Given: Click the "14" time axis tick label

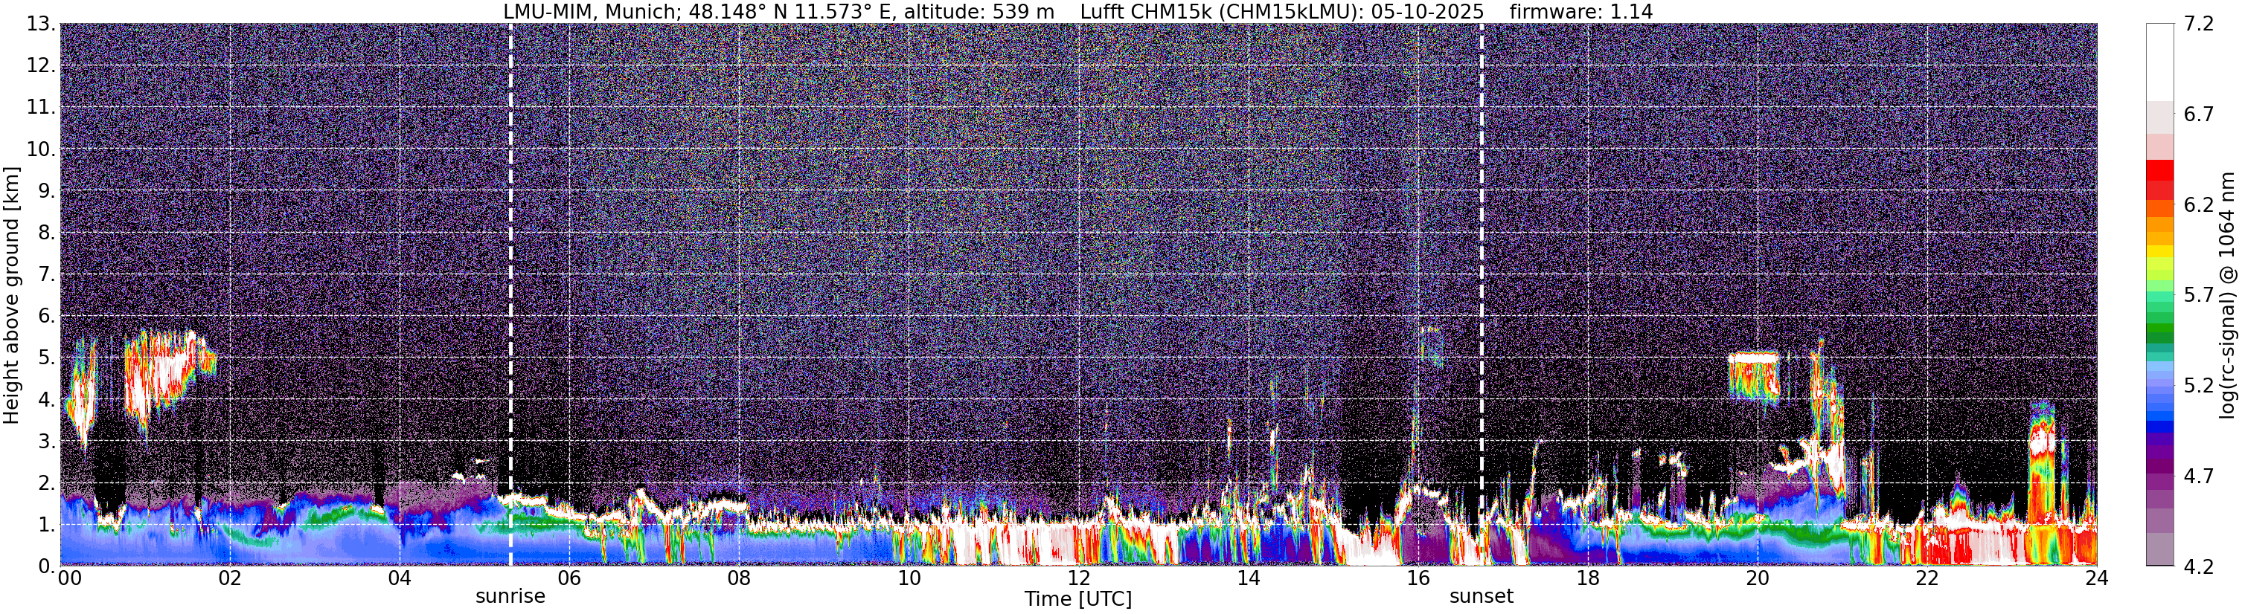Looking at the screenshot, I should coord(1248,578).
